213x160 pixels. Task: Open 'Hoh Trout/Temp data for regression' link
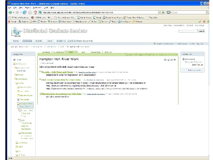pyautogui.click(x=61, y=80)
